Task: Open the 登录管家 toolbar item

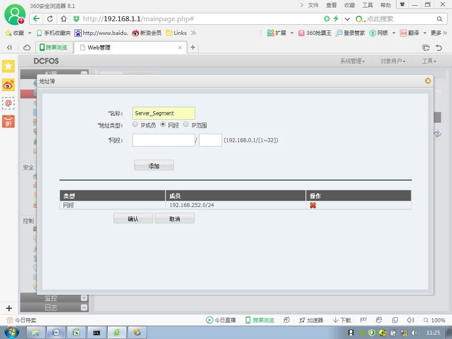Action: point(350,33)
